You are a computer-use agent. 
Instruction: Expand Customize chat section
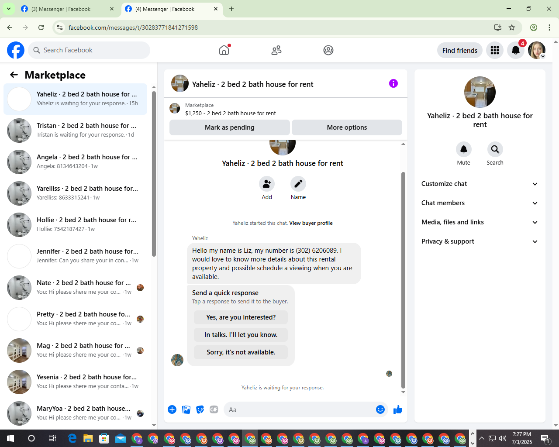click(480, 184)
